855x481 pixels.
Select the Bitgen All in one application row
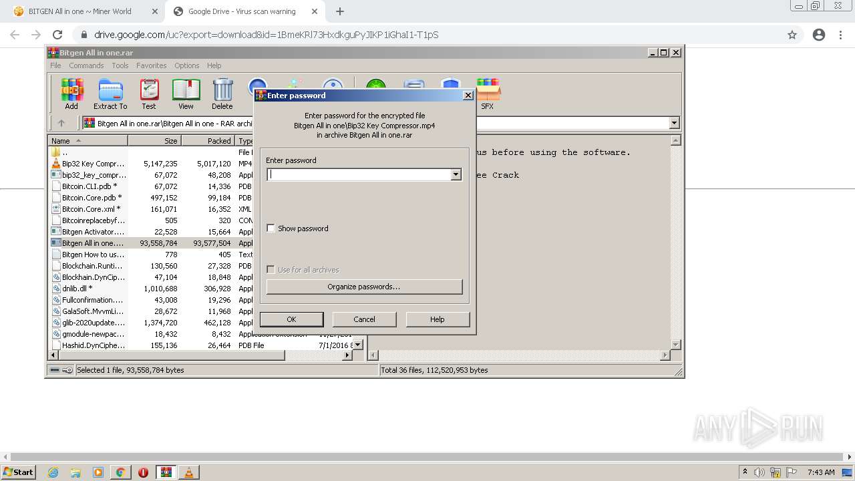151,243
